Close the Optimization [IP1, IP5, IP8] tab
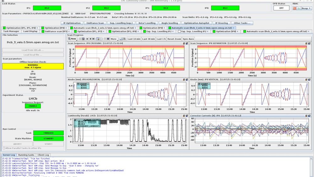Screen dimensions: 314x177 coord(37,28)
